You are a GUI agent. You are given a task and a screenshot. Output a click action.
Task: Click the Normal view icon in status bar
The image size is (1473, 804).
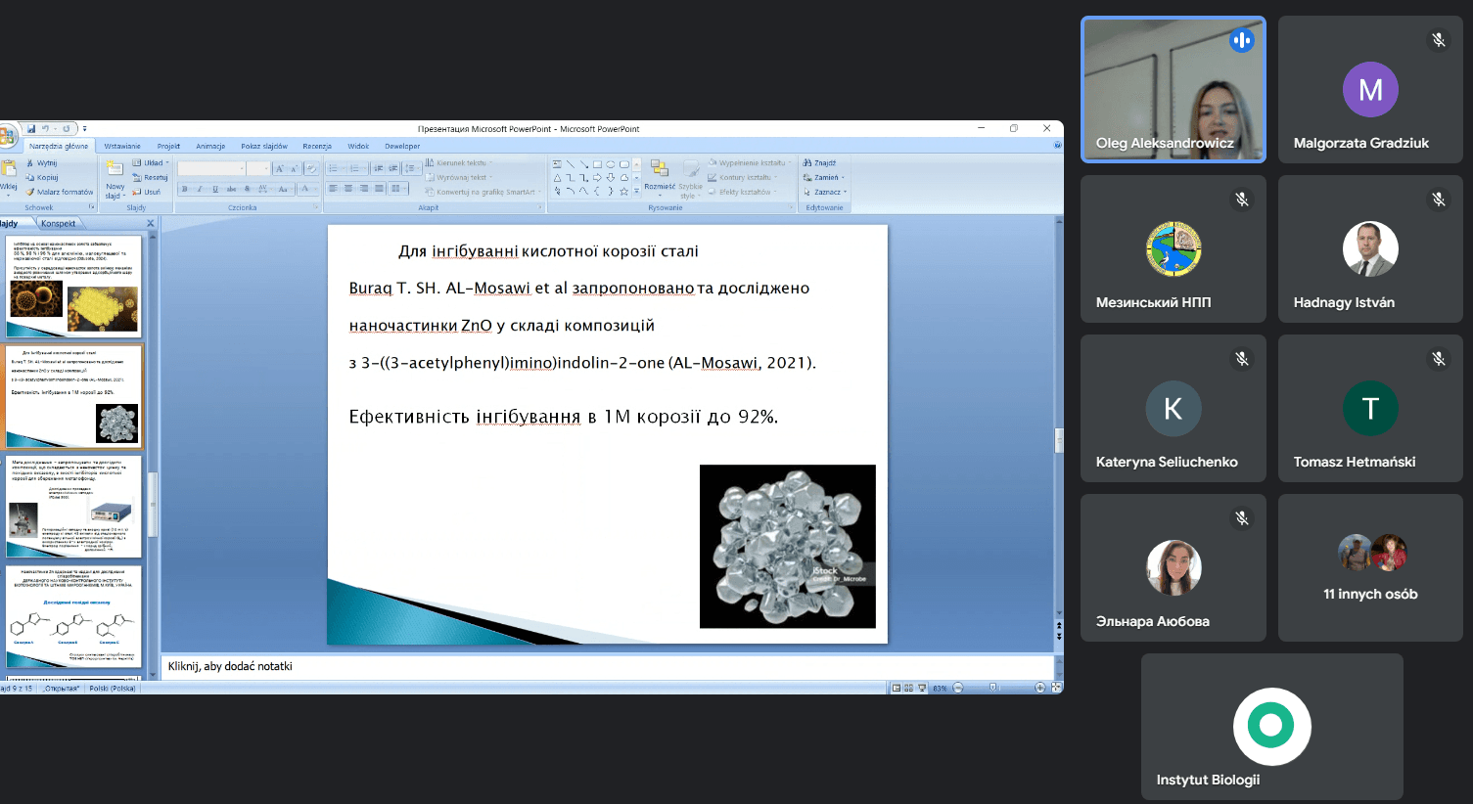(x=896, y=688)
